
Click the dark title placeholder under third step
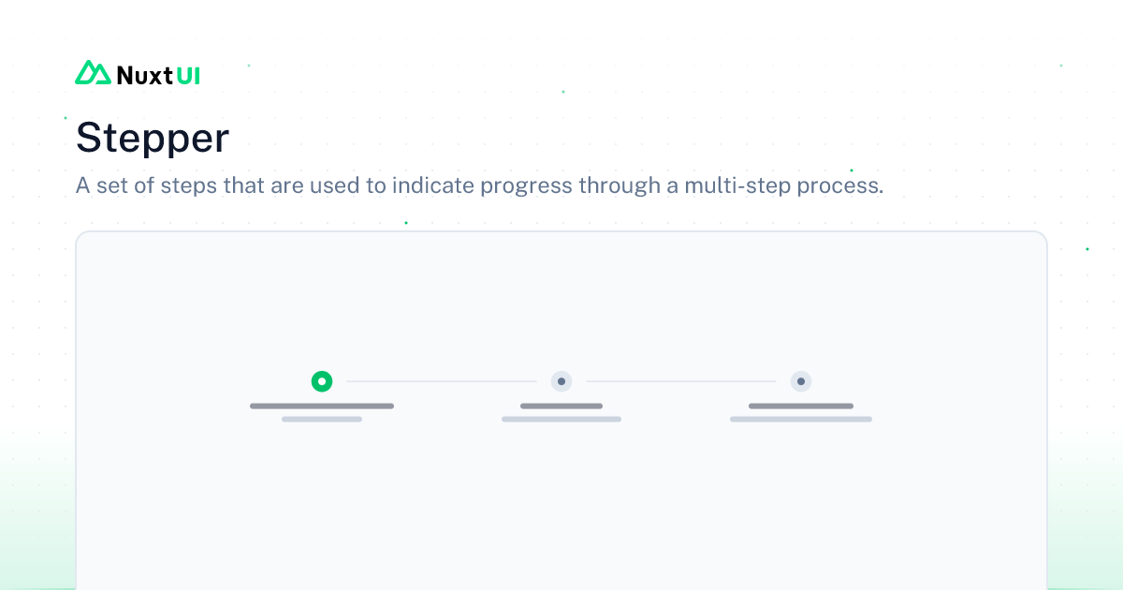click(801, 406)
